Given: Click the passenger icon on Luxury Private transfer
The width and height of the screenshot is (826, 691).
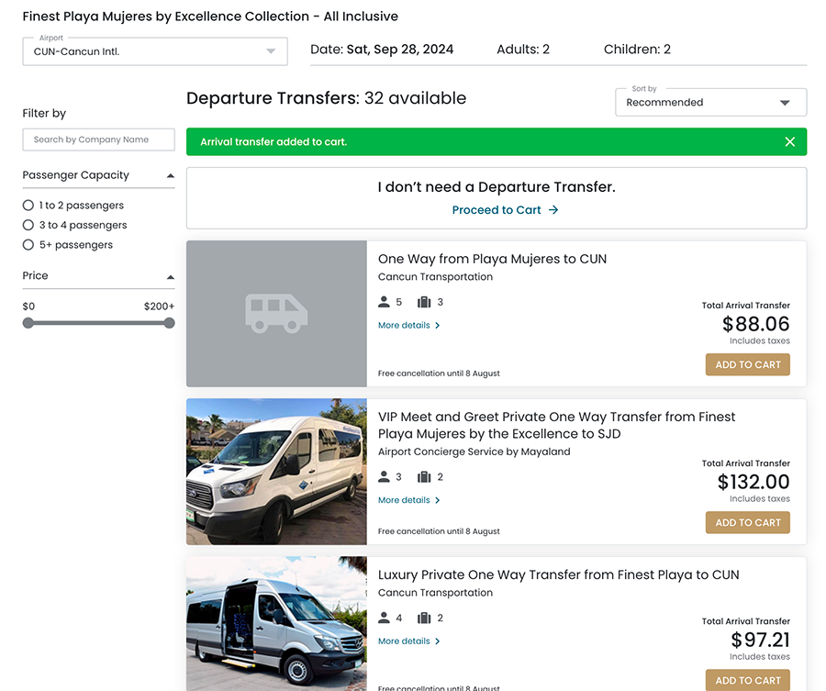Looking at the screenshot, I should [384, 619].
